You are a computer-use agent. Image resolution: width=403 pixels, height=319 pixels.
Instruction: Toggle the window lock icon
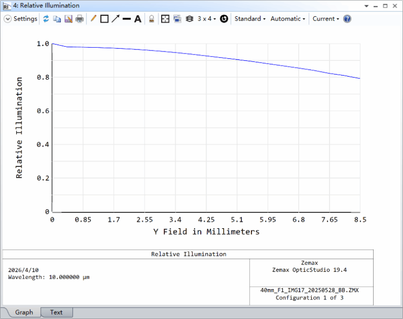point(151,19)
